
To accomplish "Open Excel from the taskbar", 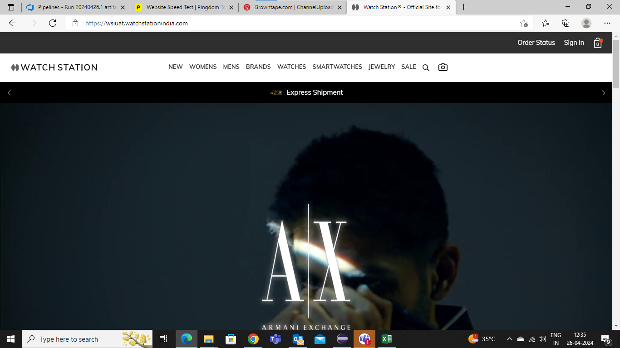I will pos(387,339).
